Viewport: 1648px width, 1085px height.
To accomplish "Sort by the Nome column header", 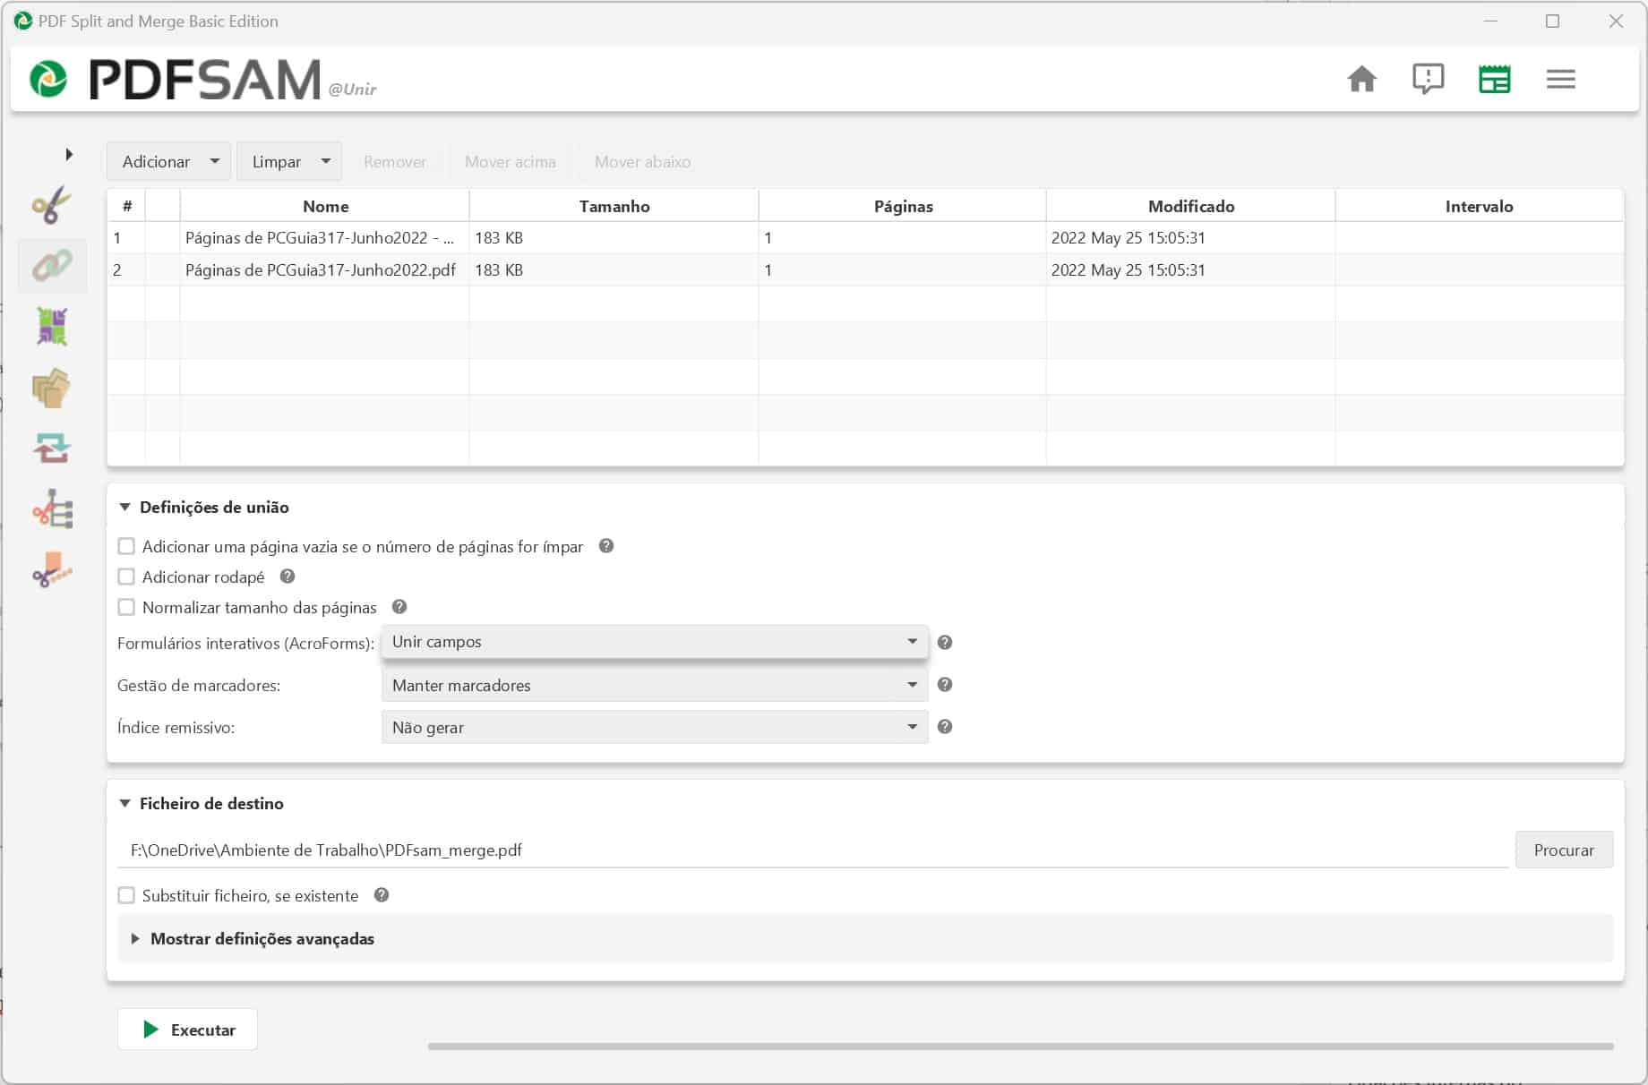I will 325,206.
